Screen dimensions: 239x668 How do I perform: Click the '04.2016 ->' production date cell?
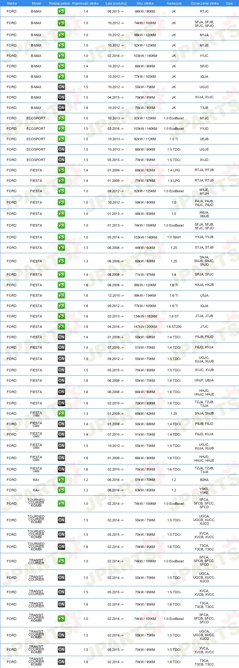116,327
